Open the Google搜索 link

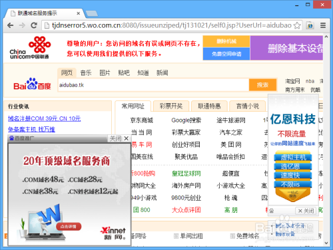[186, 120]
